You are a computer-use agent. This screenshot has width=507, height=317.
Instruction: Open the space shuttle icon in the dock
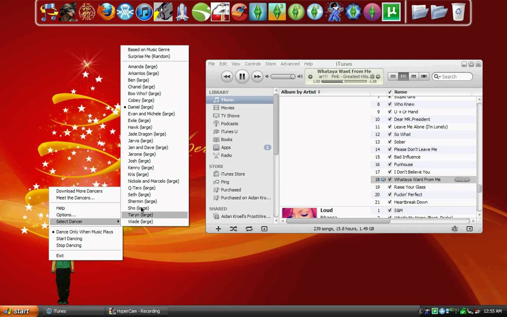coord(182,12)
